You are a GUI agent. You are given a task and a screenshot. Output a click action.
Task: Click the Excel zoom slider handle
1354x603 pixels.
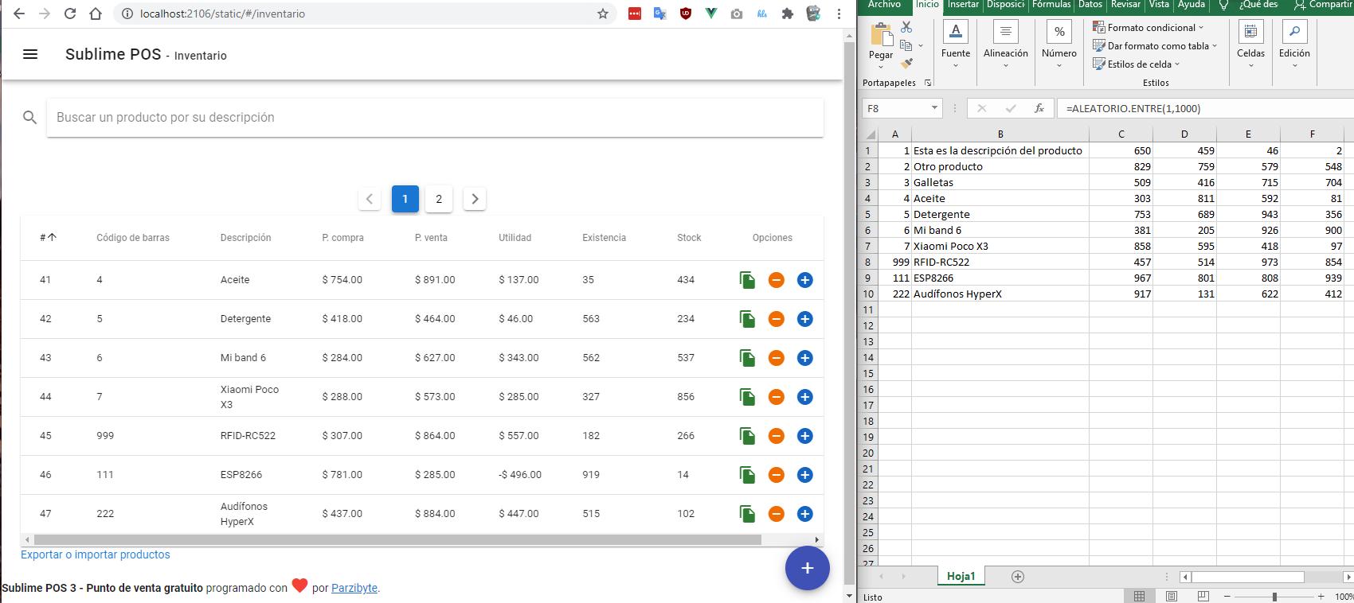click(1274, 596)
